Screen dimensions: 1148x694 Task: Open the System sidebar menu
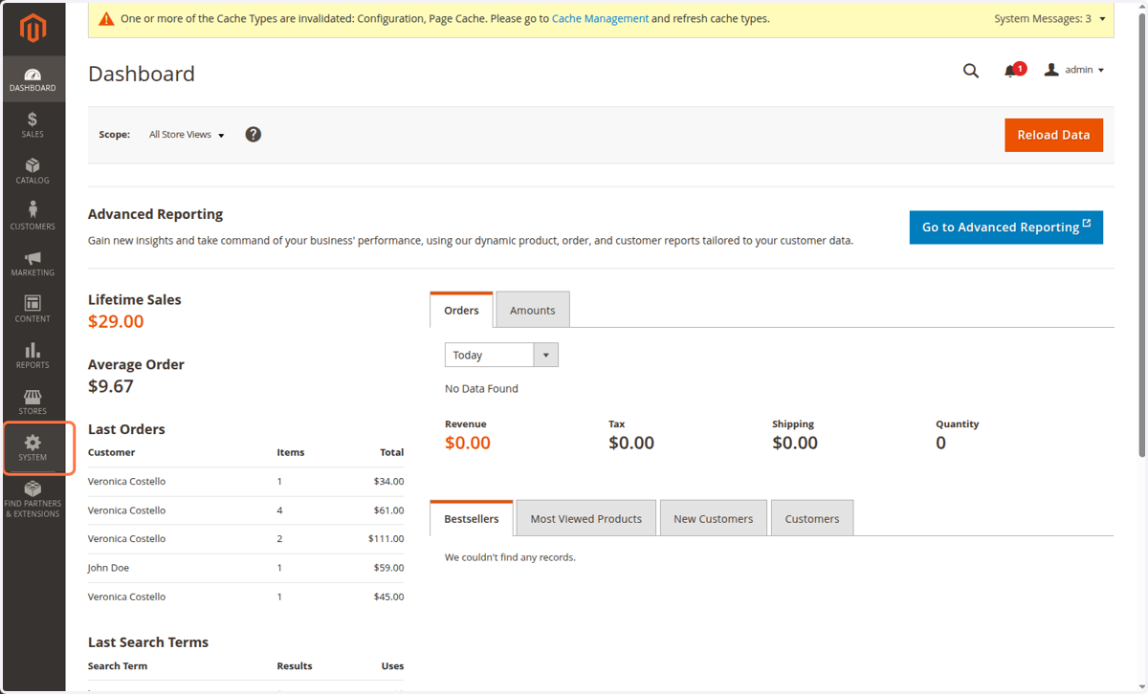[x=33, y=448]
